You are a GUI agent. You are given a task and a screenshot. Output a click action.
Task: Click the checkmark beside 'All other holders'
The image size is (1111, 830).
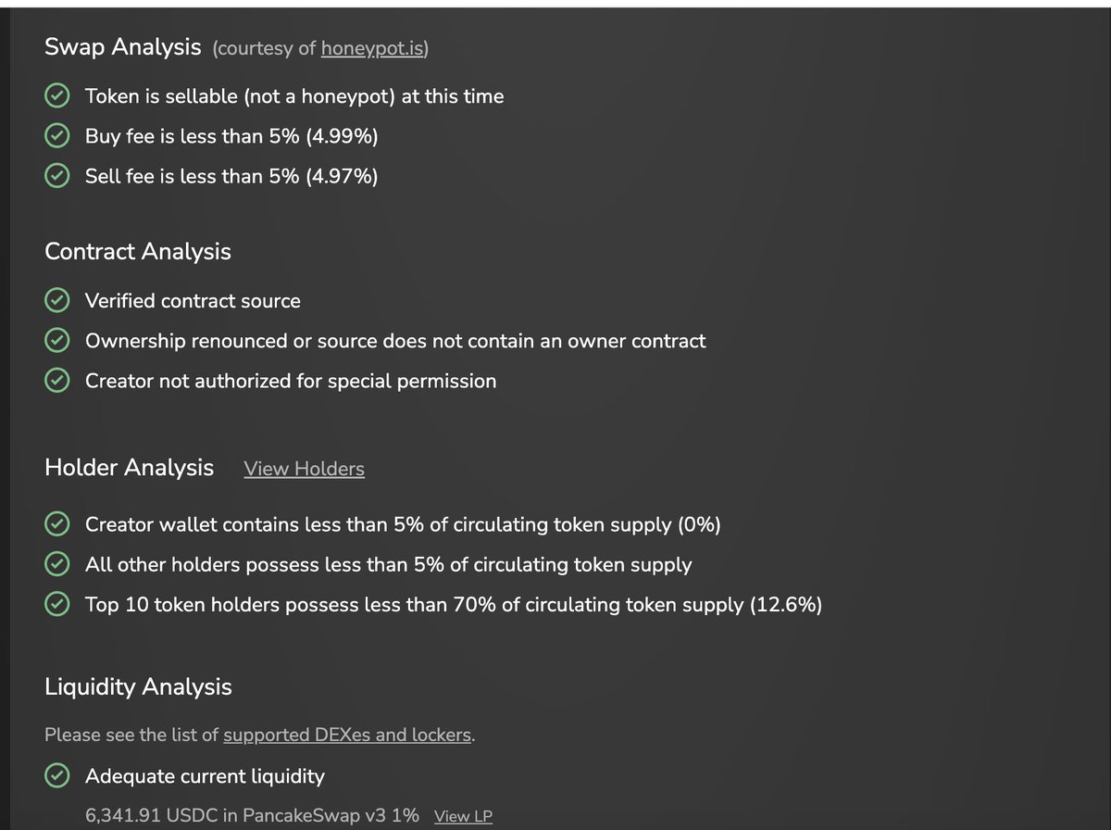point(57,564)
